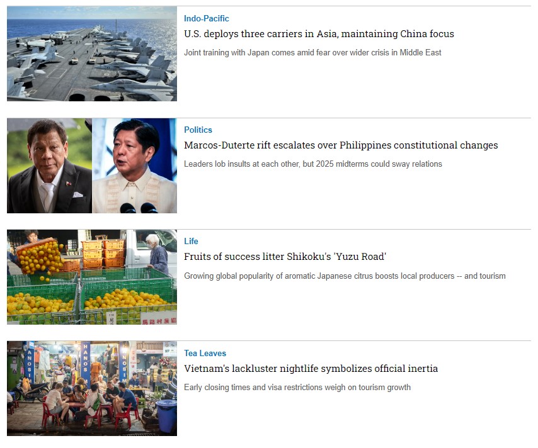Open the Politics category link
The height and width of the screenshot is (448, 538).
click(x=198, y=130)
